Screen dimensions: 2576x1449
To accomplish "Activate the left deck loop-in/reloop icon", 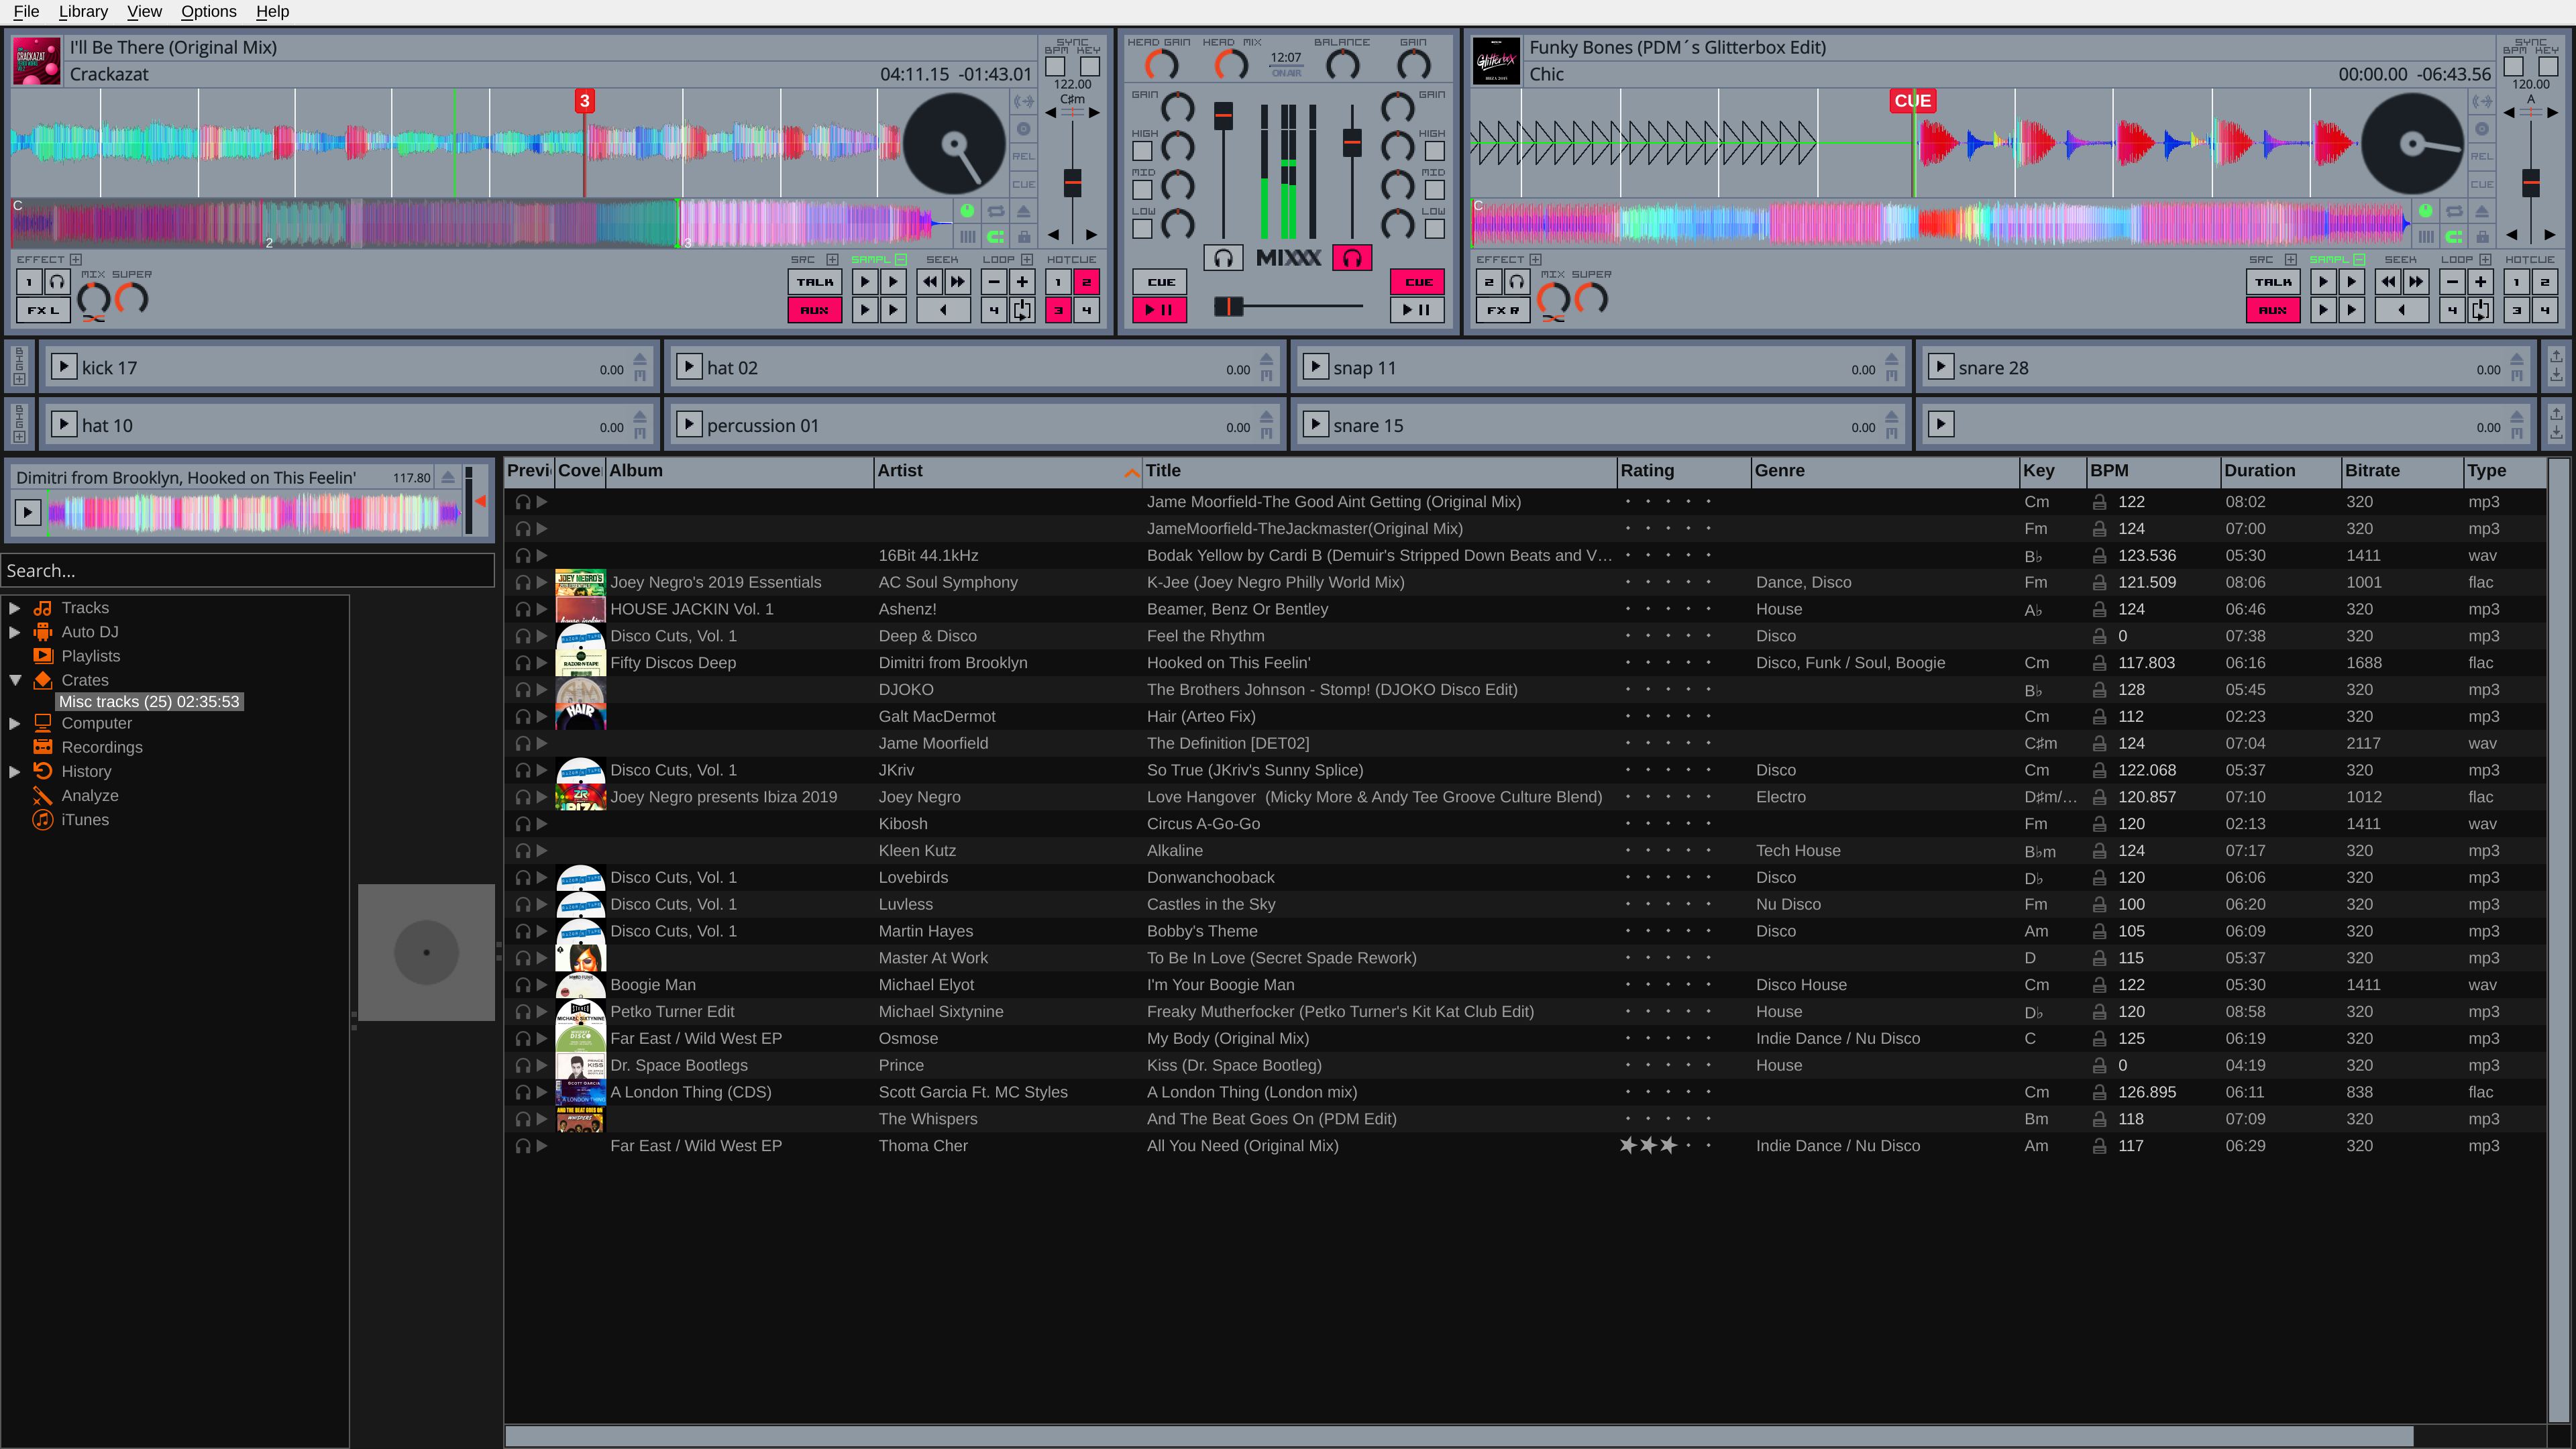I will (x=1022, y=310).
